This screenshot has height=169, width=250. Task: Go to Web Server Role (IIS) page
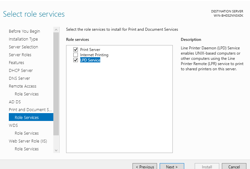[x=28, y=141]
